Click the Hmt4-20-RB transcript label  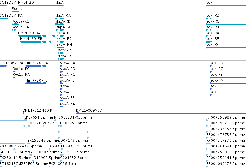(x=31, y=39)
